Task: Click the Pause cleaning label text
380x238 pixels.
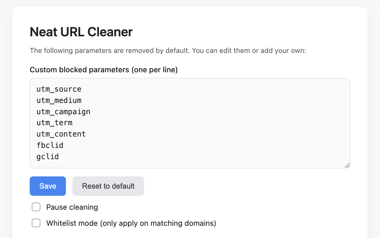Action: click(72, 207)
